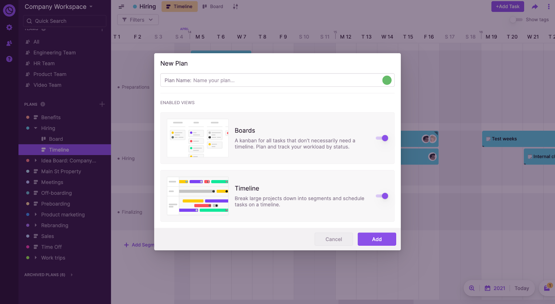Open the Company Workspace dropdown
Image resolution: width=555 pixels, height=304 pixels.
(58, 7)
